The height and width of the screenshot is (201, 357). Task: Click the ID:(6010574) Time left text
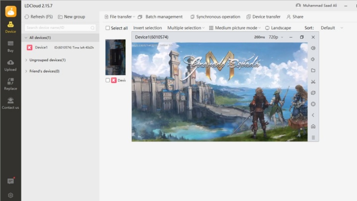pyautogui.click(x=74, y=48)
